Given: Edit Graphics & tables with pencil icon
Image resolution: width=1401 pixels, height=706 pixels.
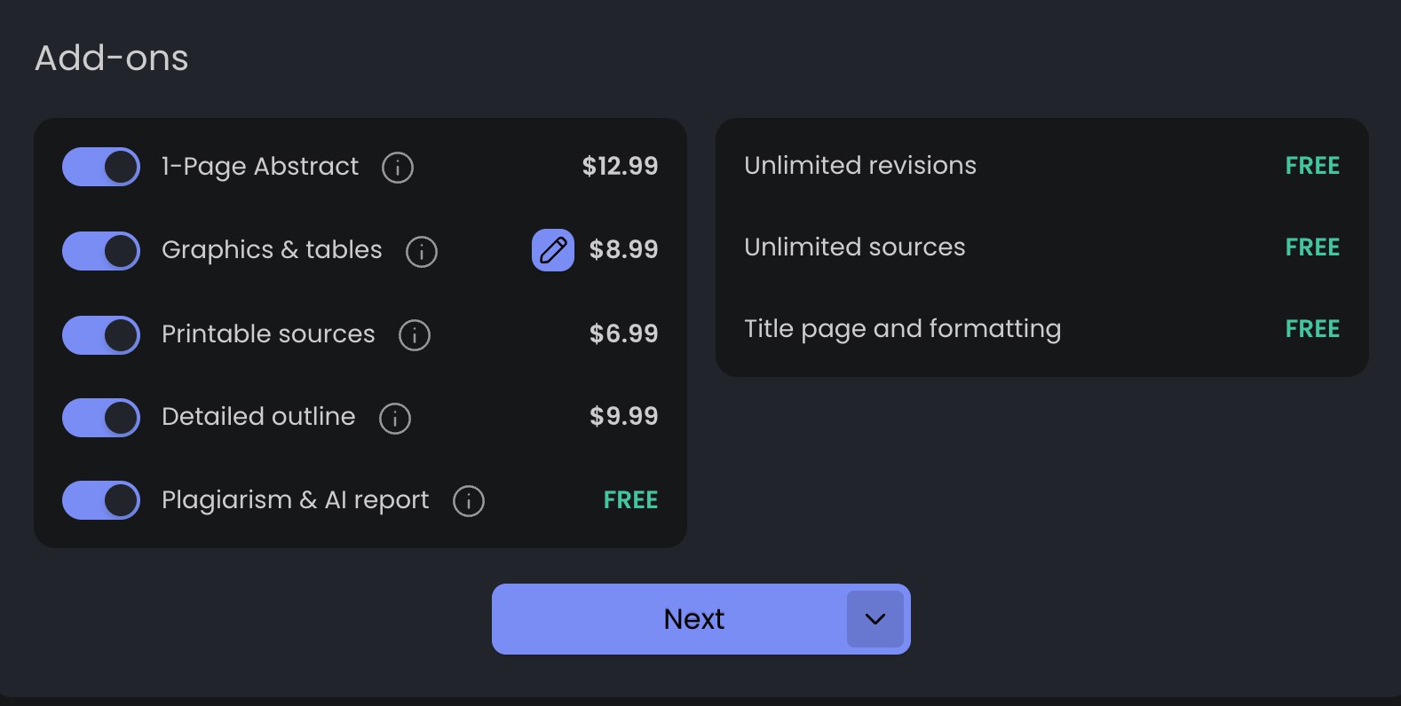Looking at the screenshot, I should pyautogui.click(x=553, y=250).
